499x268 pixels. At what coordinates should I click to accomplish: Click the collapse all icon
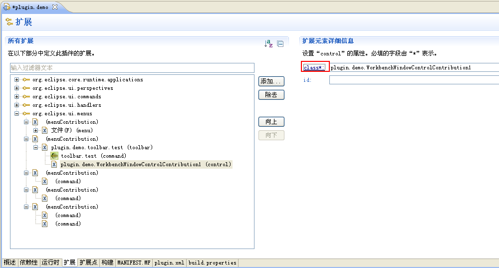(x=280, y=44)
